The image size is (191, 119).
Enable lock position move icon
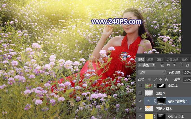click(160, 80)
